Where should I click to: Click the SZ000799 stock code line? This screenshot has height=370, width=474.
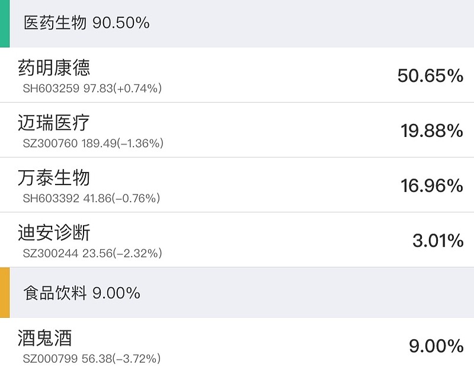[91, 359]
